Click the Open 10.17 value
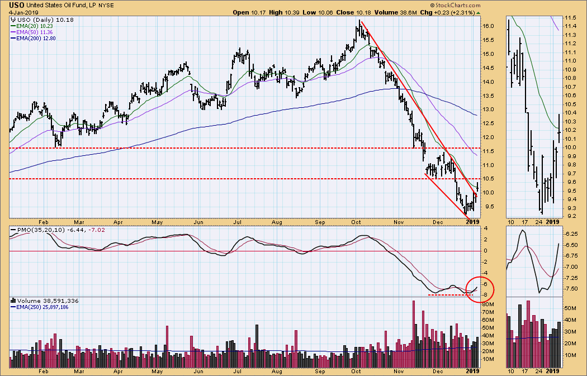Screen dimensions: 587x376 [250, 12]
